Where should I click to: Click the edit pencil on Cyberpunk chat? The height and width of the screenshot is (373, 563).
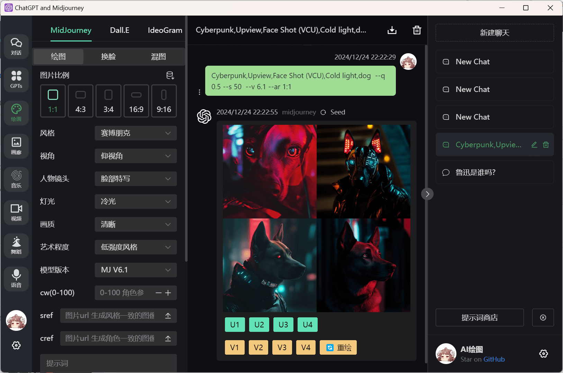(x=534, y=145)
